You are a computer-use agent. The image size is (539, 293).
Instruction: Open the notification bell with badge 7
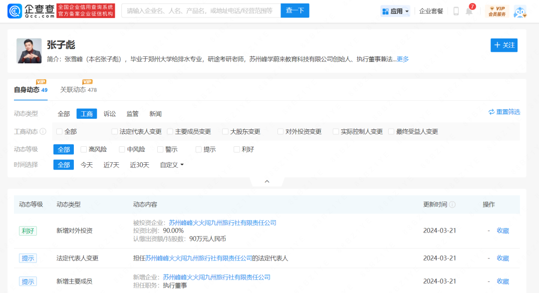coord(468,11)
